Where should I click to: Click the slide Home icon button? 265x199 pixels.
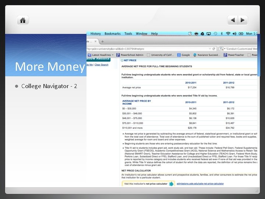click(x=23, y=20)
